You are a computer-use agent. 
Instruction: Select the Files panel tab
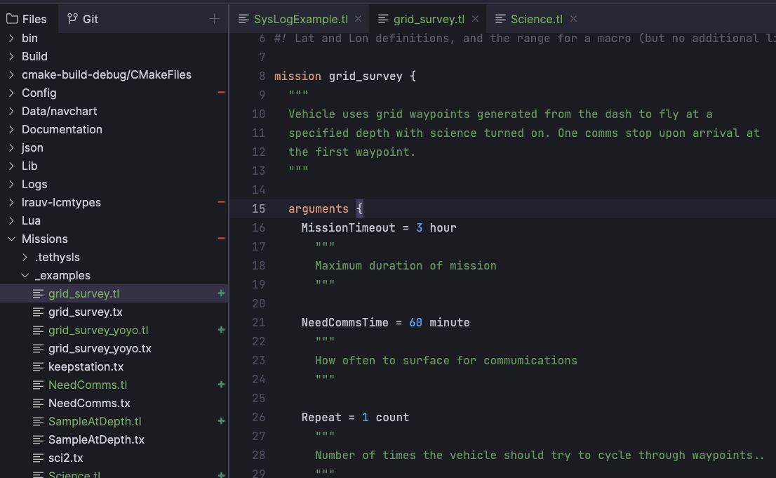[27, 19]
